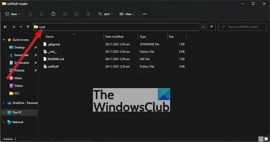Image resolution: width=270 pixels, height=142 pixels.
Task: Click the __init__ Python file icon
Action: [x=45, y=52]
